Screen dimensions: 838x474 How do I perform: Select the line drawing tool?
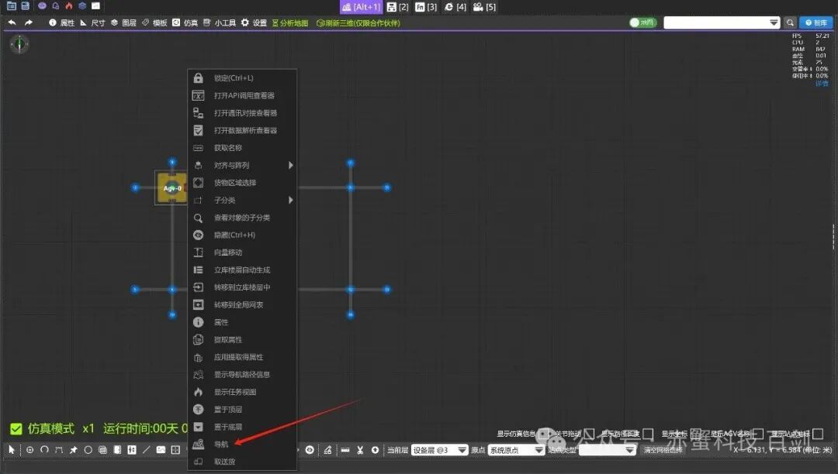146,450
